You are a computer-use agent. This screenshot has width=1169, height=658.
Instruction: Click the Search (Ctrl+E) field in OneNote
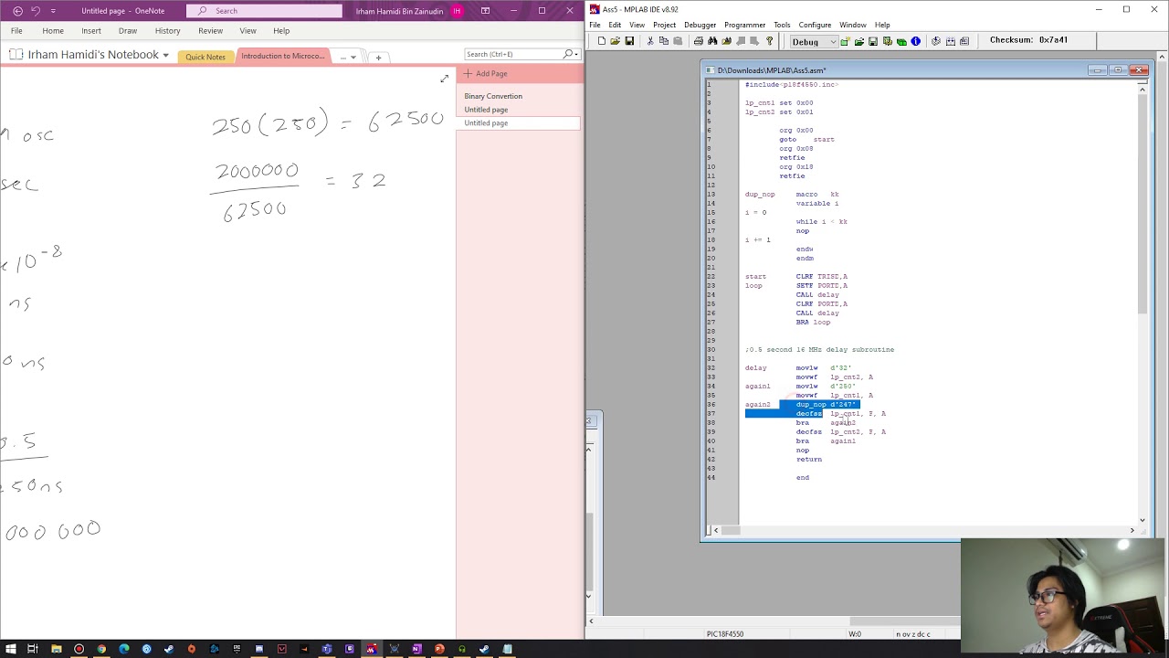512,55
